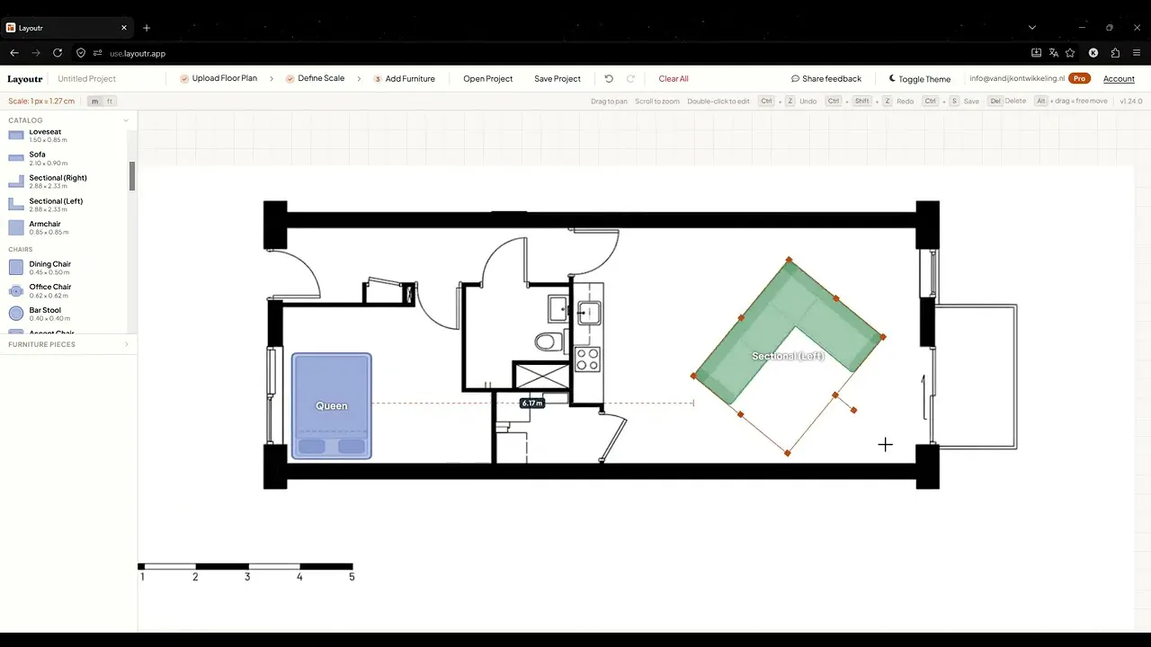Open the browser extensions puzzle icon
Image resolution: width=1151 pixels, height=647 pixels.
(1115, 53)
